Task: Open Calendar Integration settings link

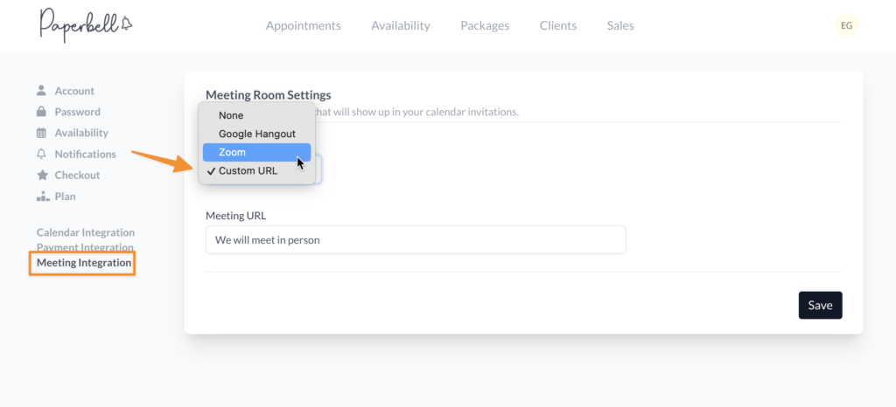Action: [x=86, y=232]
